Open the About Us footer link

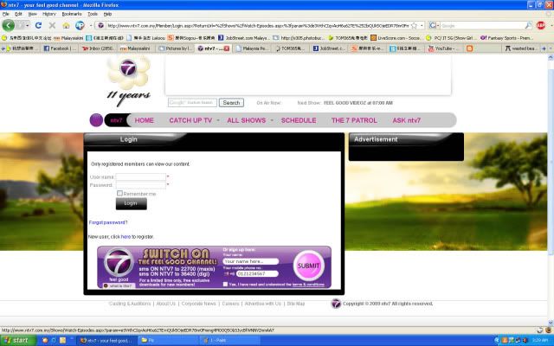pos(165,304)
